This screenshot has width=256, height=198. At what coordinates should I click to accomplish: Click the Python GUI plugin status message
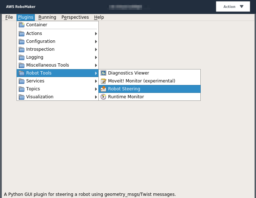90,194
